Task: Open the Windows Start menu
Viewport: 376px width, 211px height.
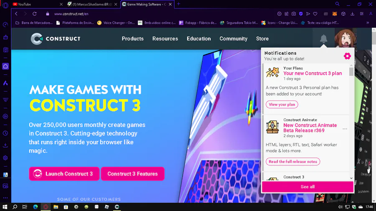Action: pyautogui.click(x=5, y=207)
